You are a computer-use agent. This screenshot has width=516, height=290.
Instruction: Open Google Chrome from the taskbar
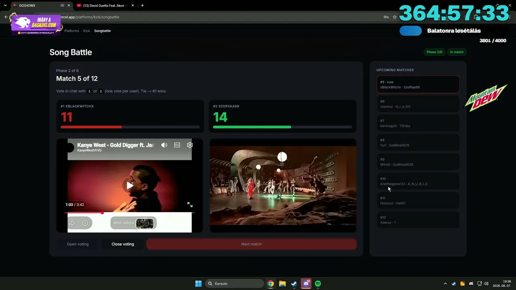(270, 284)
